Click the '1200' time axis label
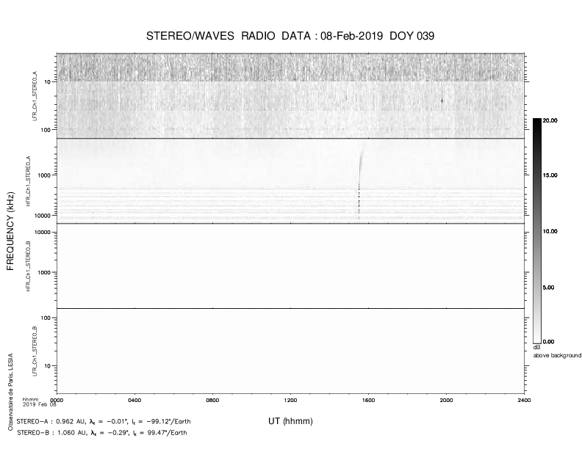The image size is (582, 449). click(290, 400)
